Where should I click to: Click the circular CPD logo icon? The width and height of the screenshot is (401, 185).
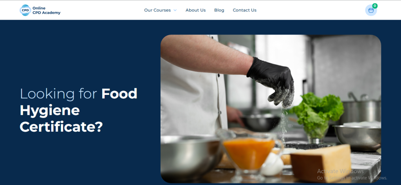pos(25,10)
